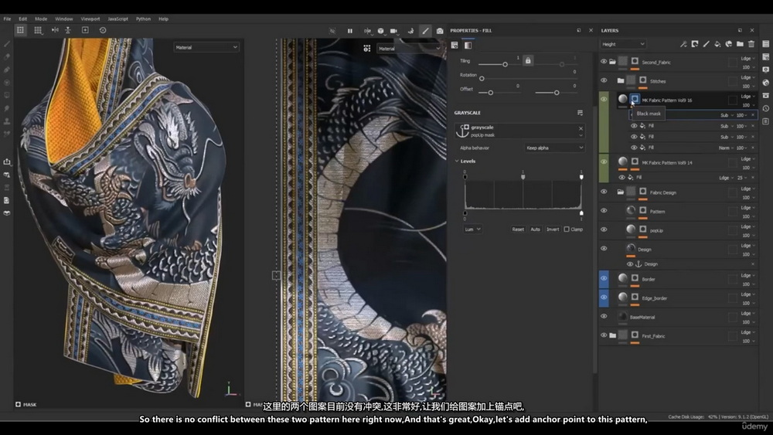The width and height of the screenshot is (773, 435).
Task: Remove the Fill effect under Vol9 14 layer
Action: pos(753,178)
